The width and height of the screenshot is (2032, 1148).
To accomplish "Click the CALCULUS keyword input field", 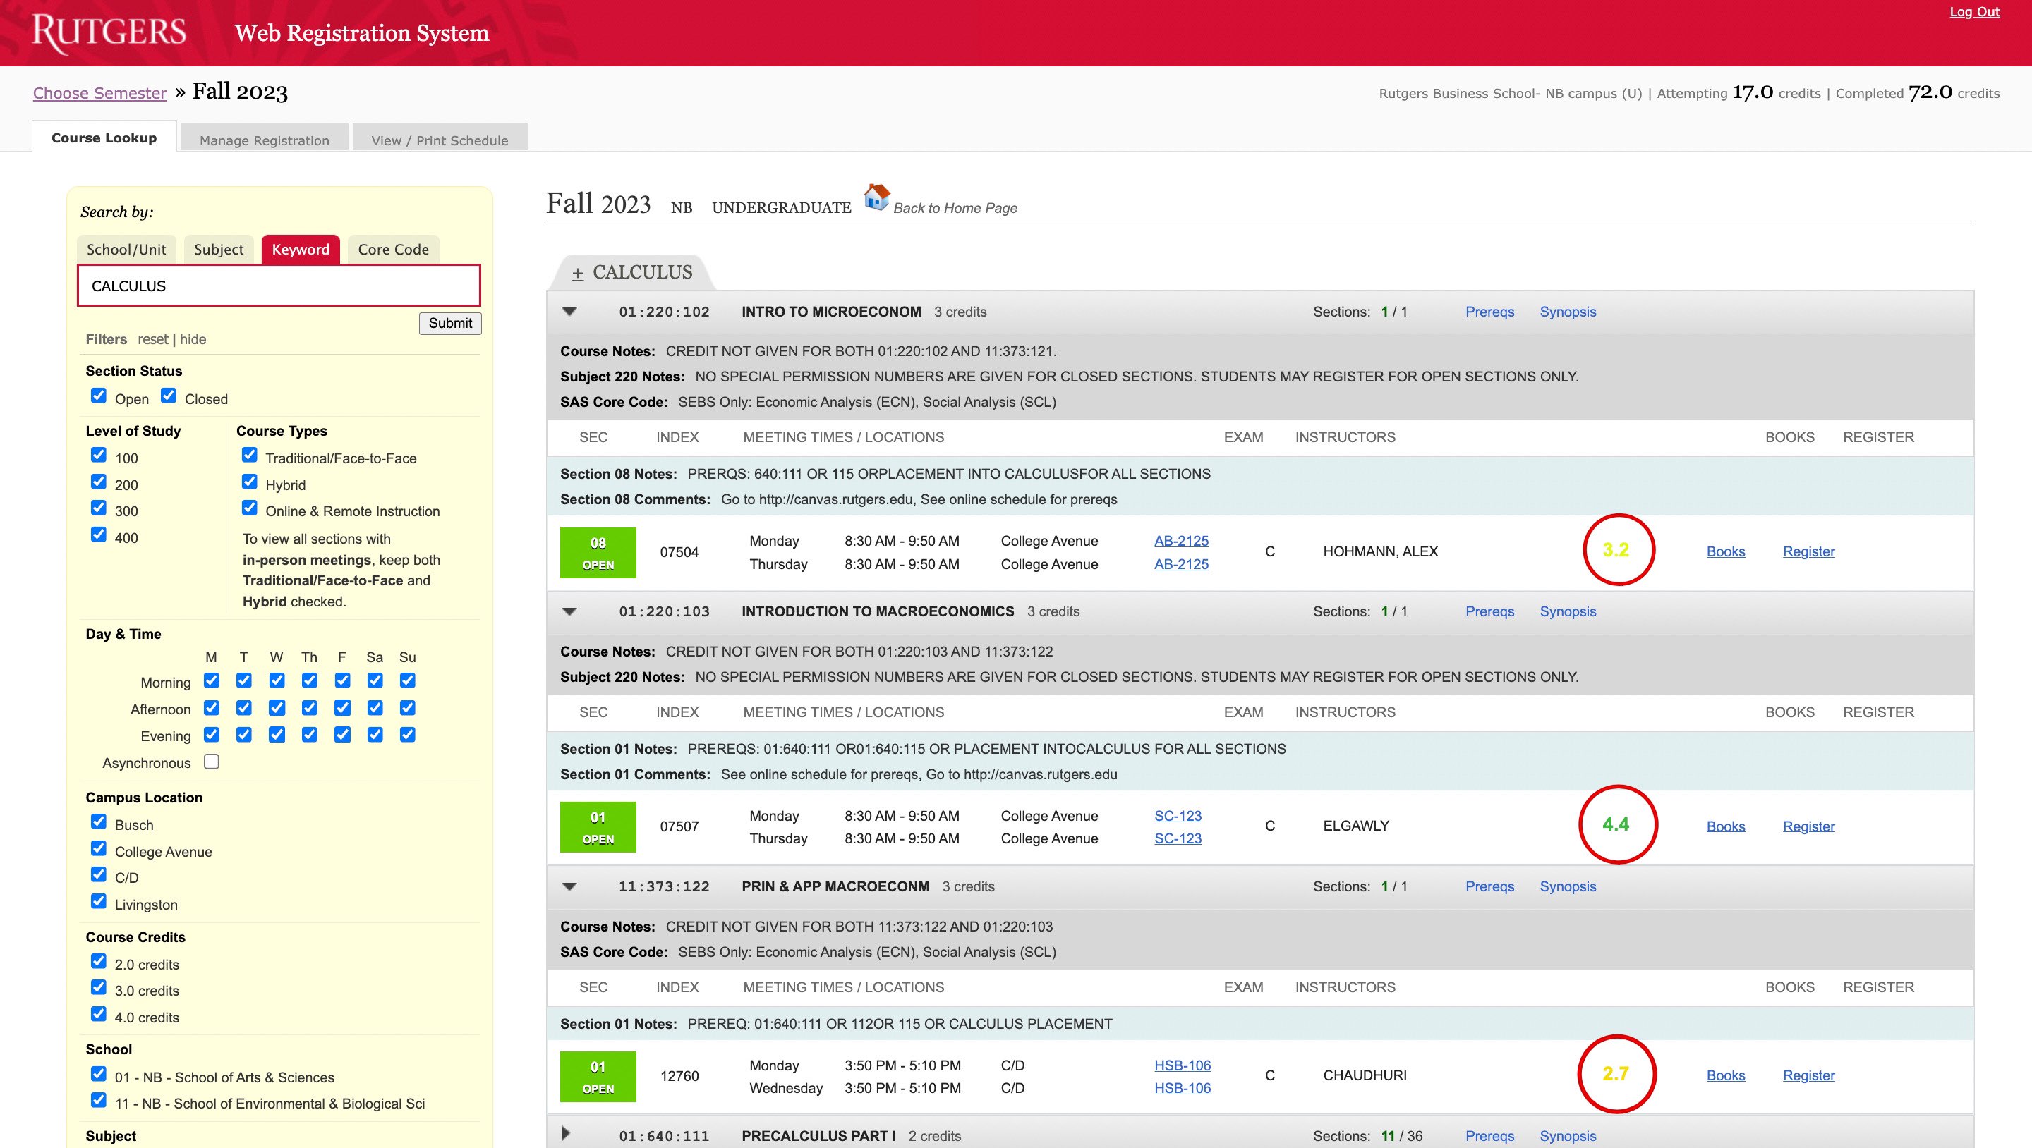I will point(279,286).
